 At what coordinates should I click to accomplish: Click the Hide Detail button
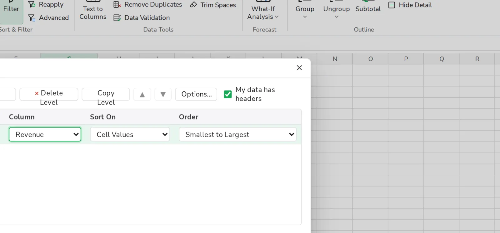coord(410,5)
